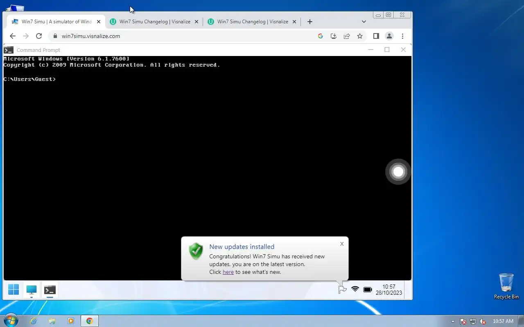The image size is (524, 327).
Task: Close the Win7 Simu simulator tab
Action: click(x=98, y=22)
